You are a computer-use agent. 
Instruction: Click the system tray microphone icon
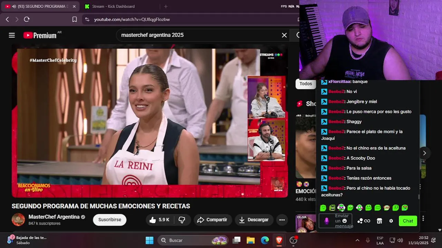[x=368, y=240]
